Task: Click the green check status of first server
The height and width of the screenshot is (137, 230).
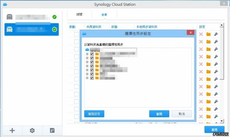Action: point(54,17)
